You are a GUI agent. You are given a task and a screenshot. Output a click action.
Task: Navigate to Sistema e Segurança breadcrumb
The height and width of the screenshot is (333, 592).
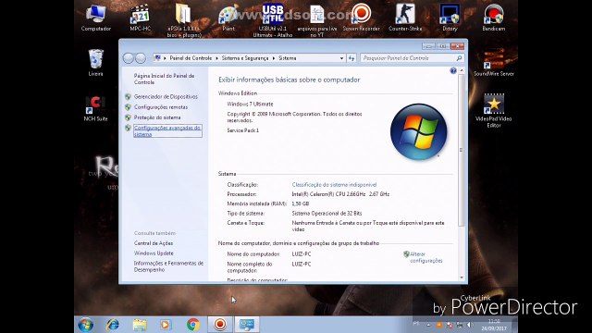point(245,58)
